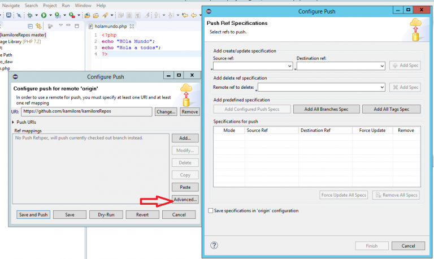Enable Save specifications in 'origin' configuration
Viewport: 434px width, 259px height.
[211, 211]
